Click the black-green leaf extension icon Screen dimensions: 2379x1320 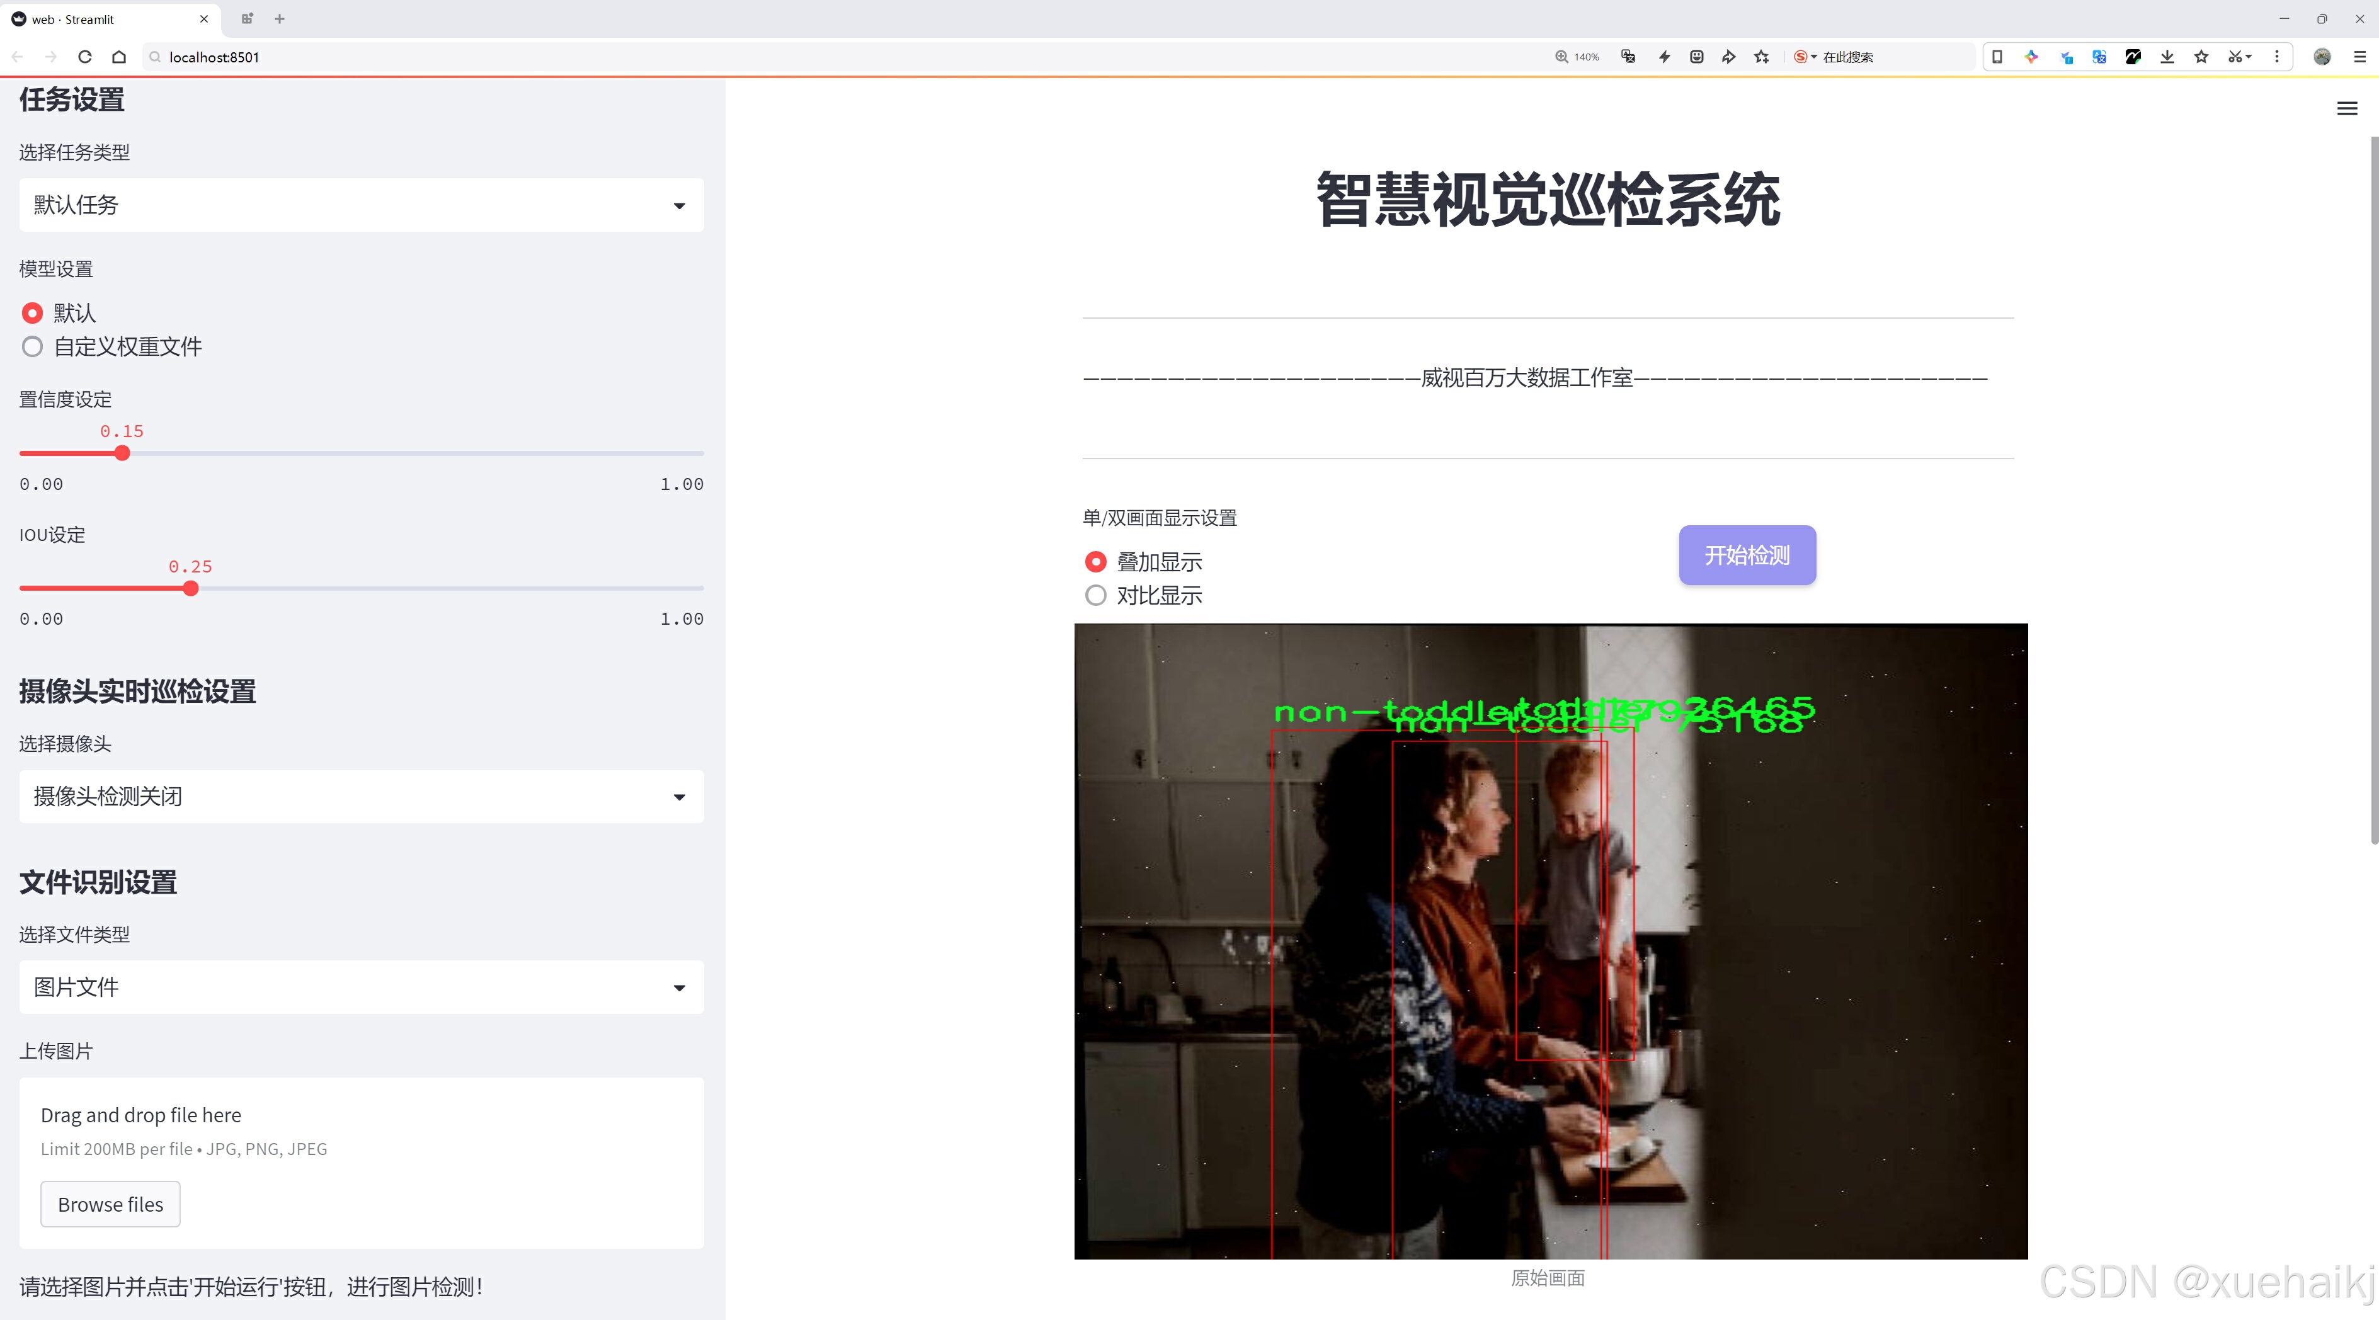2133,57
